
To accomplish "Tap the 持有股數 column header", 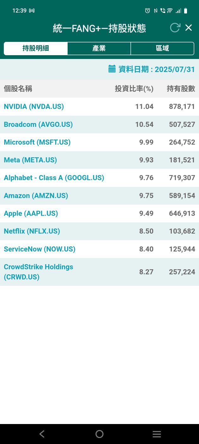I will point(181,89).
